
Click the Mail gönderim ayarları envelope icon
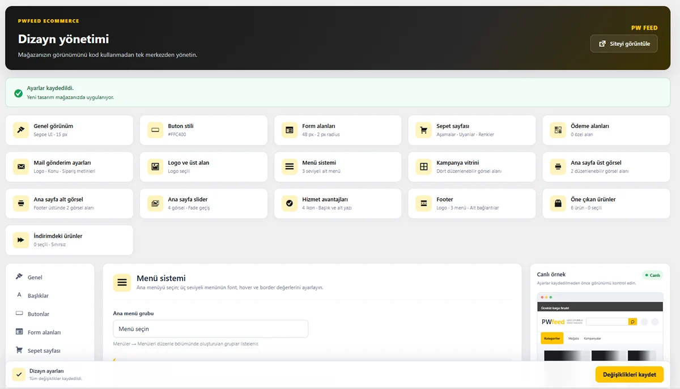pyautogui.click(x=21, y=166)
